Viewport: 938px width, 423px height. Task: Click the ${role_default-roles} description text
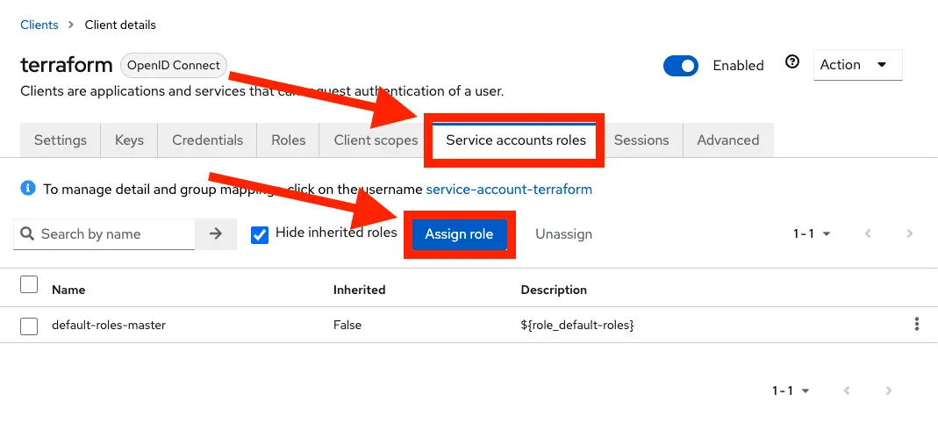coord(577,325)
